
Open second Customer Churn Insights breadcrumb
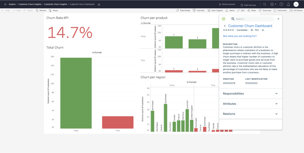pyautogui.click(x=56, y=4)
